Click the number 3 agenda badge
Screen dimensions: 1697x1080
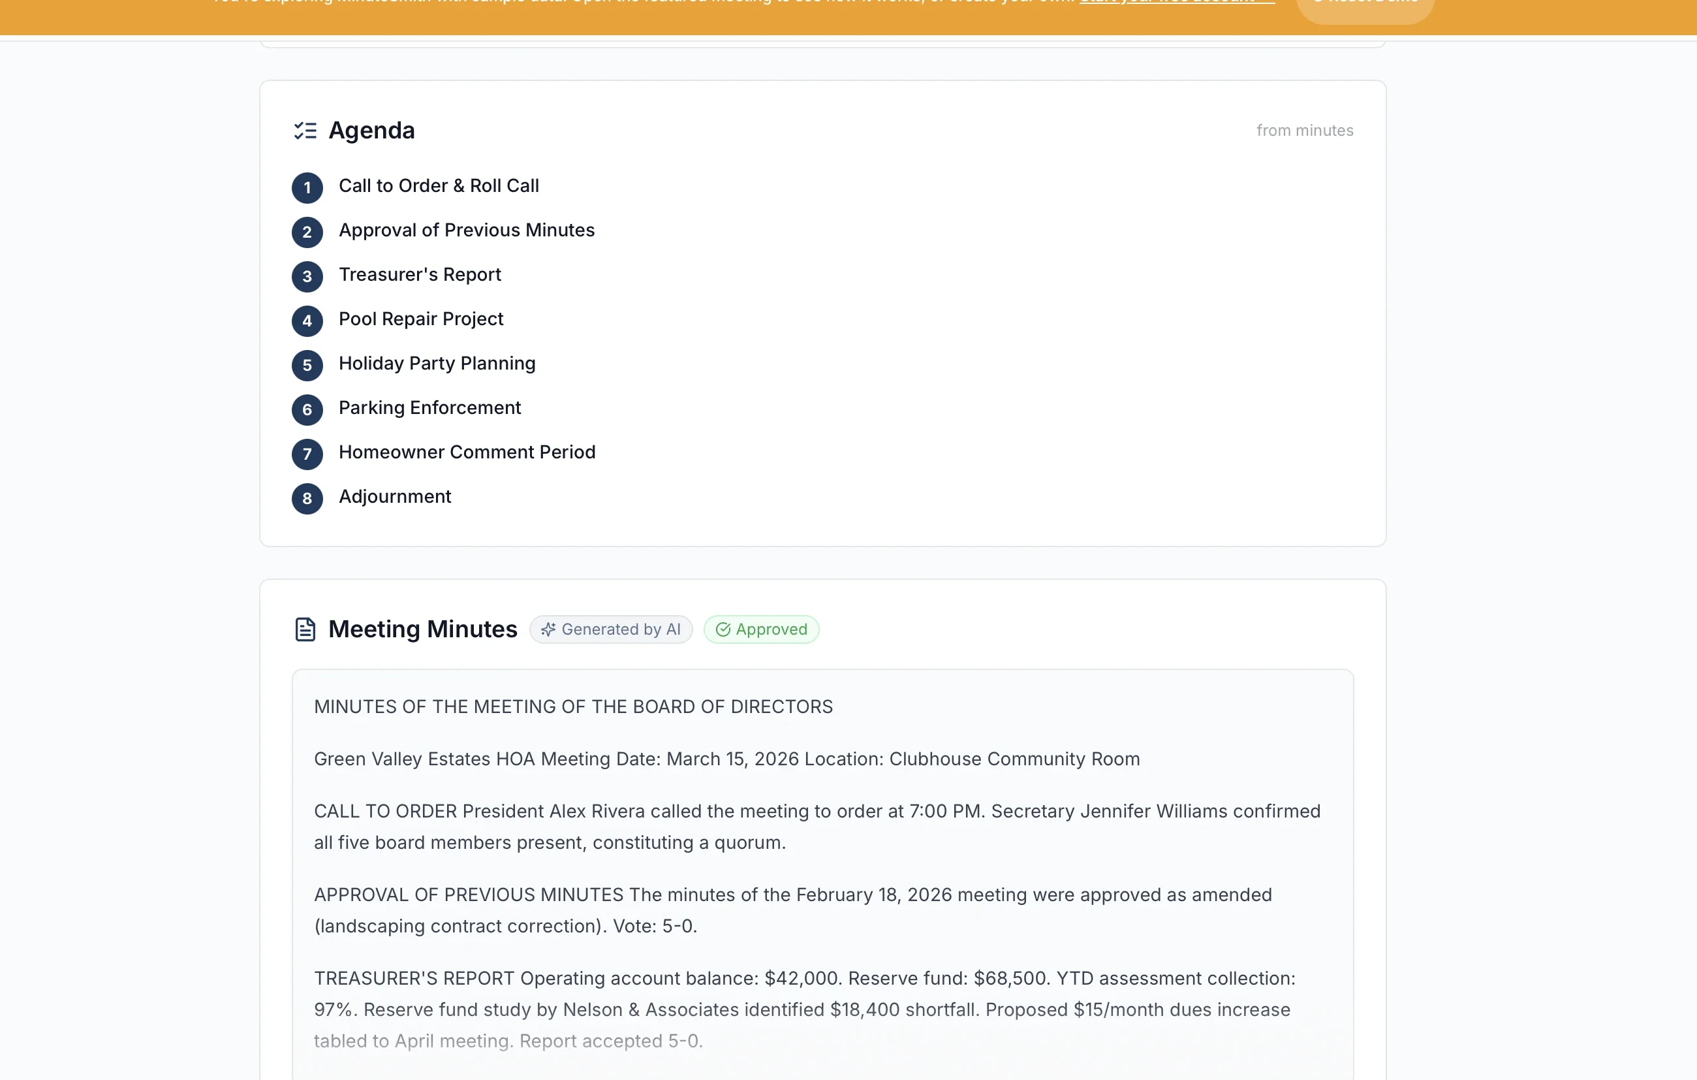307,276
